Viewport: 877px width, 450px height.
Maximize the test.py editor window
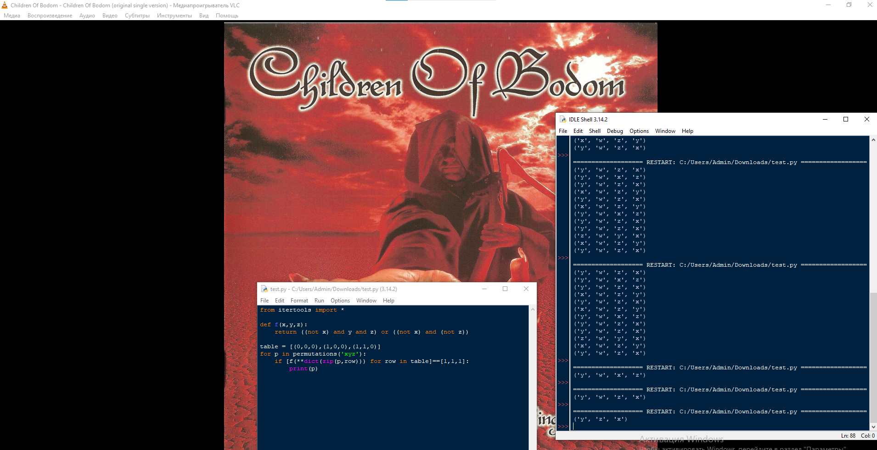(x=505, y=289)
